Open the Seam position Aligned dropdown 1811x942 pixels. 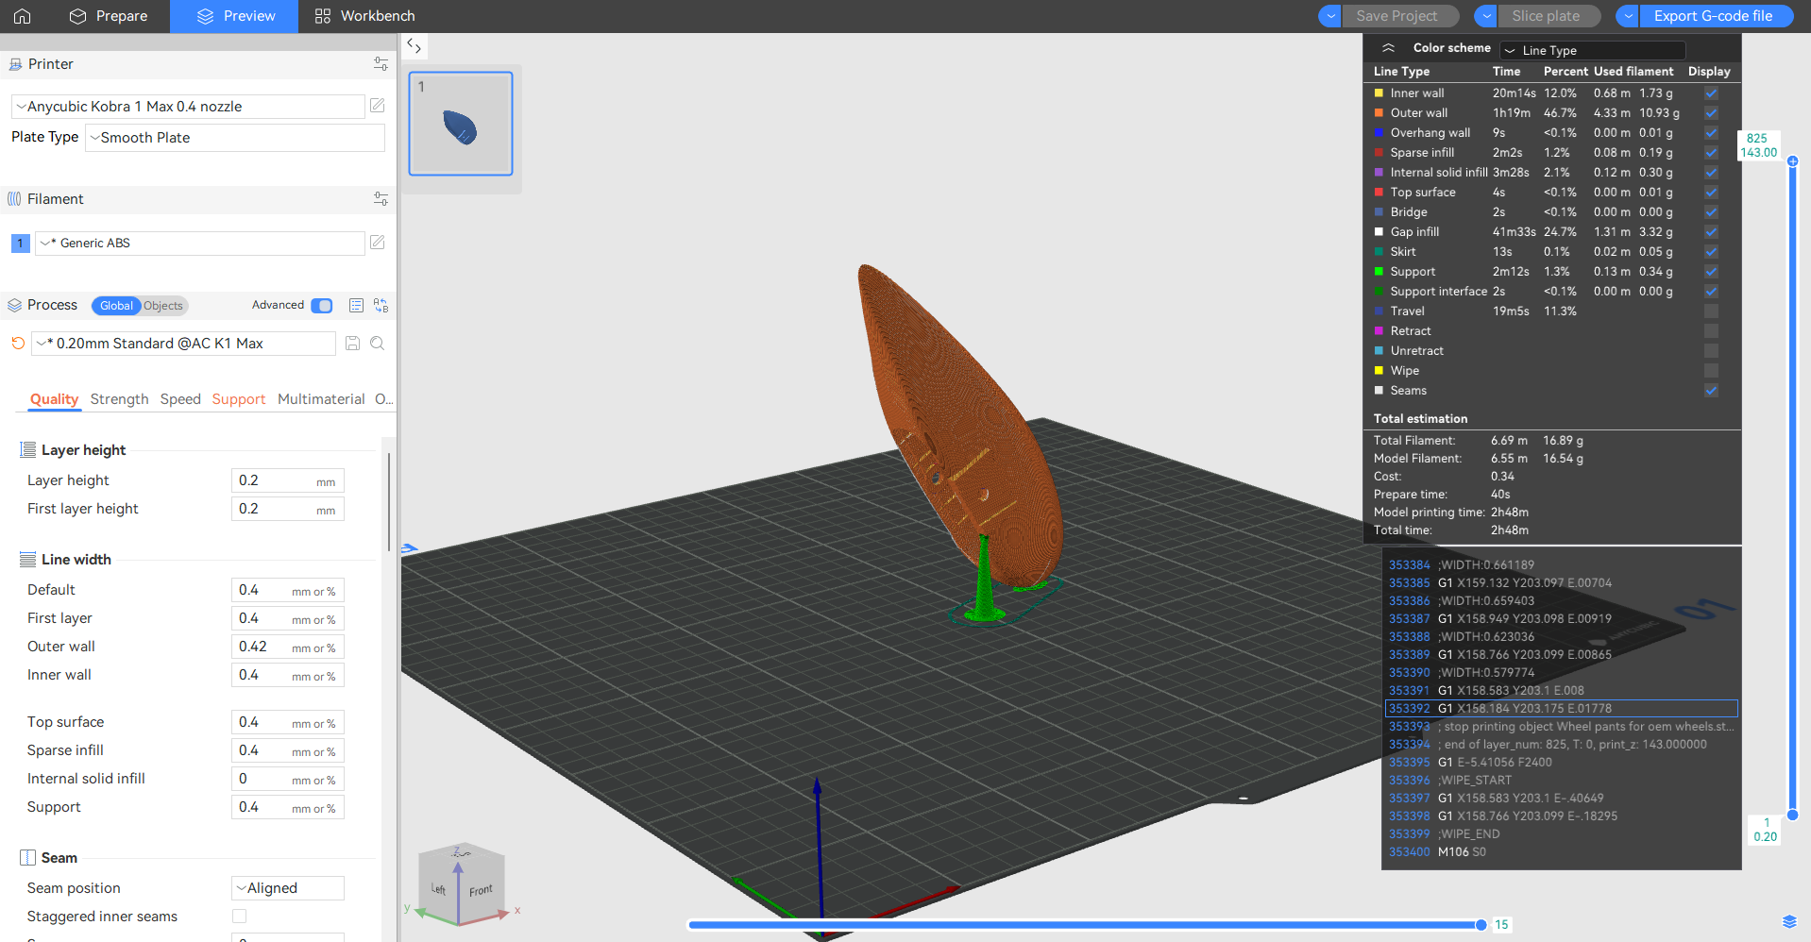click(288, 888)
